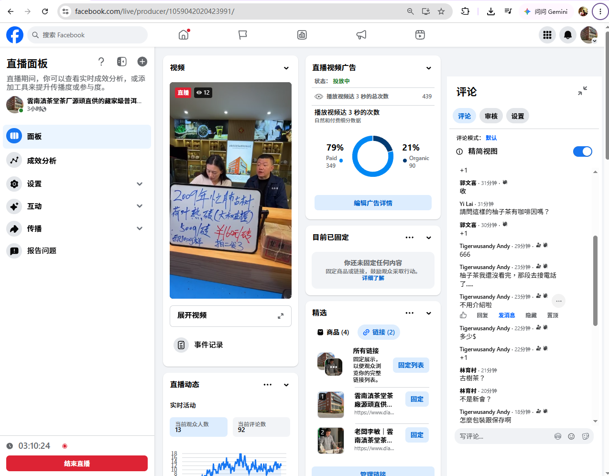The width and height of the screenshot is (609, 476).
Task: Focus the 写评论 input field
Action: pos(503,436)
